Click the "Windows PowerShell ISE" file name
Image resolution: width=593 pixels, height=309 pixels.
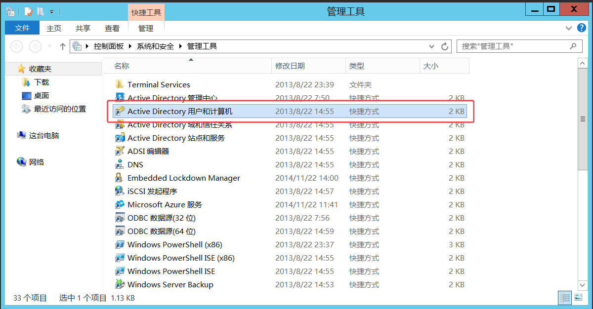coord(171,271)
